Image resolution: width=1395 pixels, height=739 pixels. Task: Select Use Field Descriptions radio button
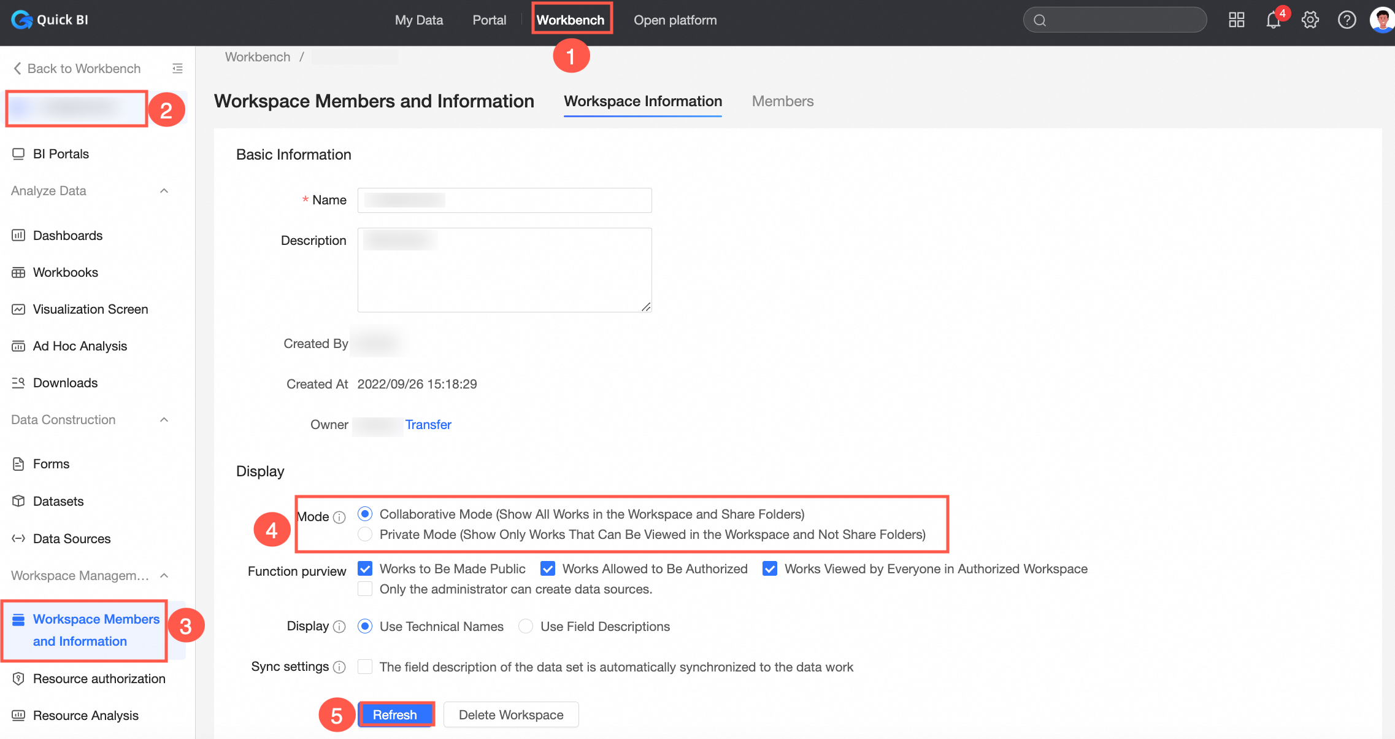(526, 626)
